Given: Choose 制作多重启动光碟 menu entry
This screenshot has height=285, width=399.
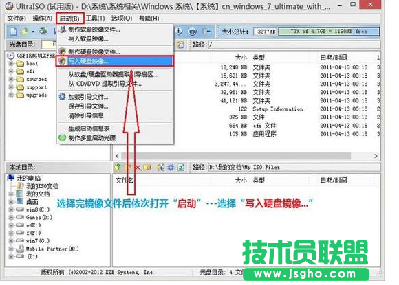Looking at the screenshot, I should pyautogui.click(x=116, y=137).
